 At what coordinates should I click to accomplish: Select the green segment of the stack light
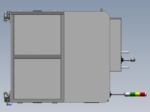click(133, 94)
